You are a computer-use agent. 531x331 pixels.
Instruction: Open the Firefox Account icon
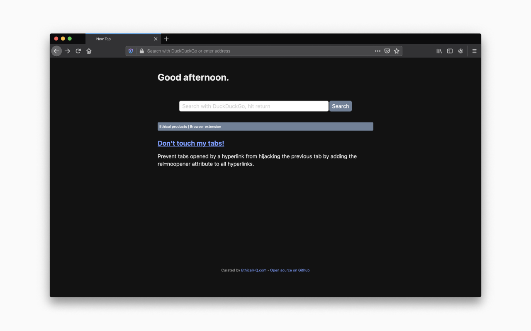[460, 51]
